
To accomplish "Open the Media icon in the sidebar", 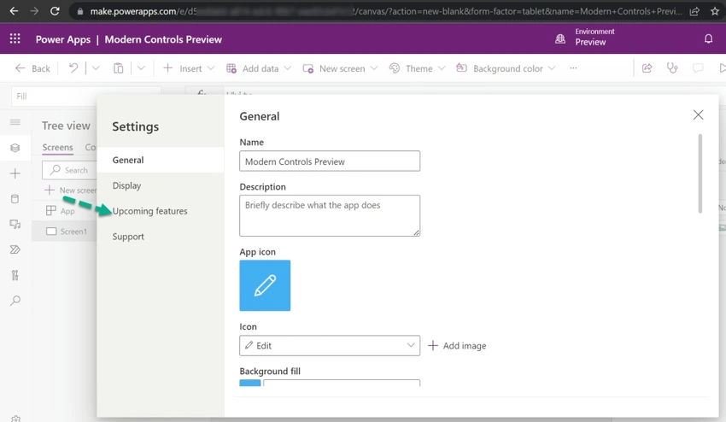I will coord(15,225).
